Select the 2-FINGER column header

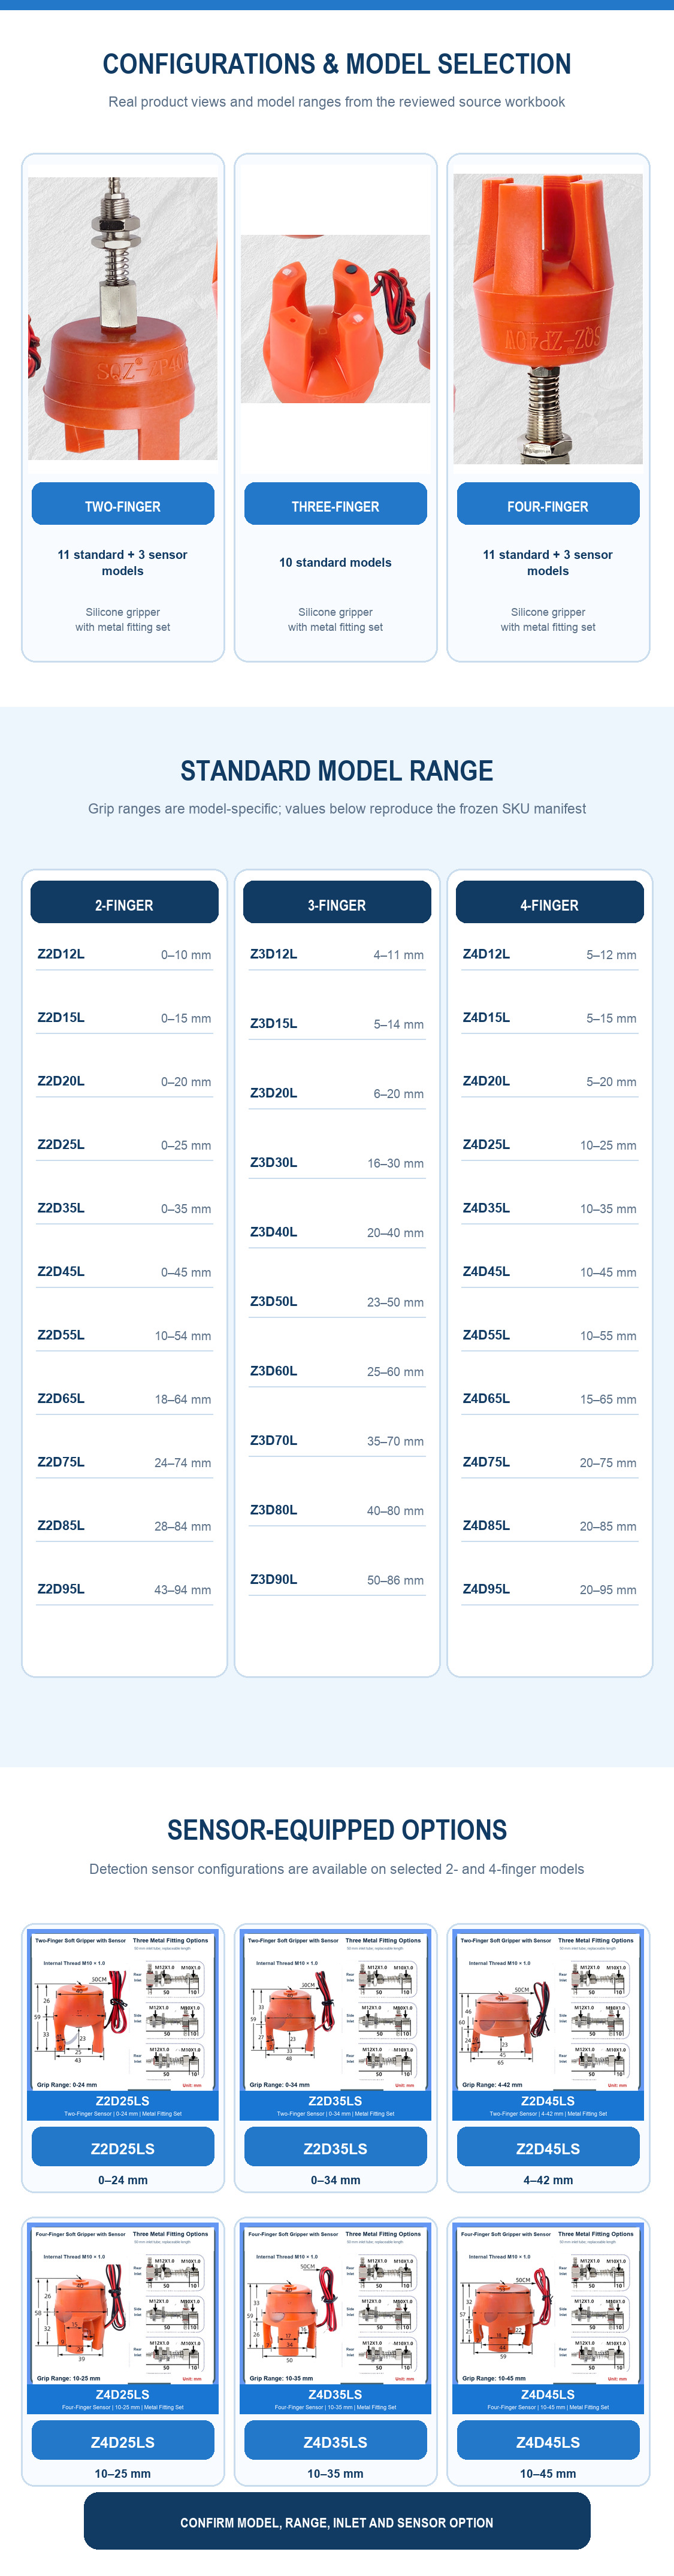125,902
